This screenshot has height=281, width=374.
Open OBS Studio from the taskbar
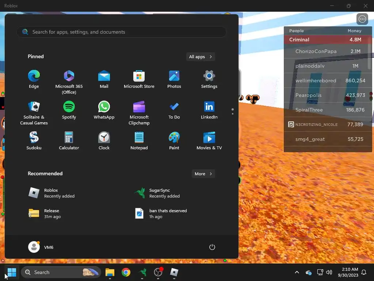(158, 272)
